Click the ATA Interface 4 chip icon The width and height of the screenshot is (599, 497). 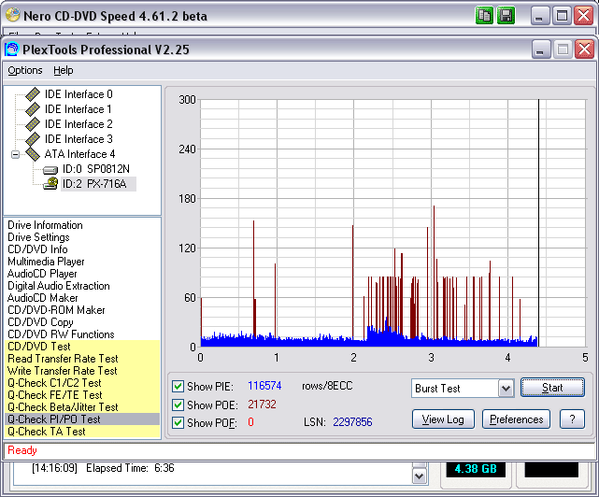coord(33,154)
